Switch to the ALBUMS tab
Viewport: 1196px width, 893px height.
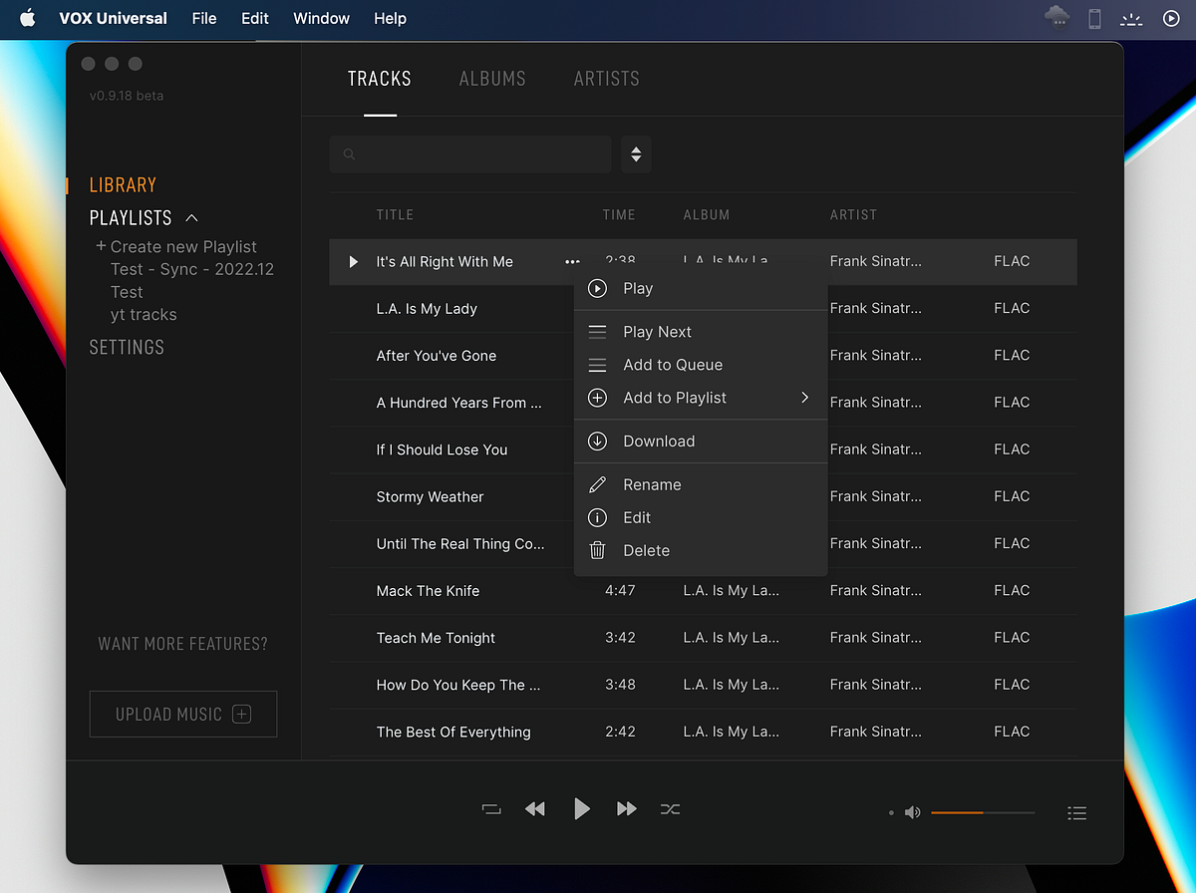pos(492,78)
